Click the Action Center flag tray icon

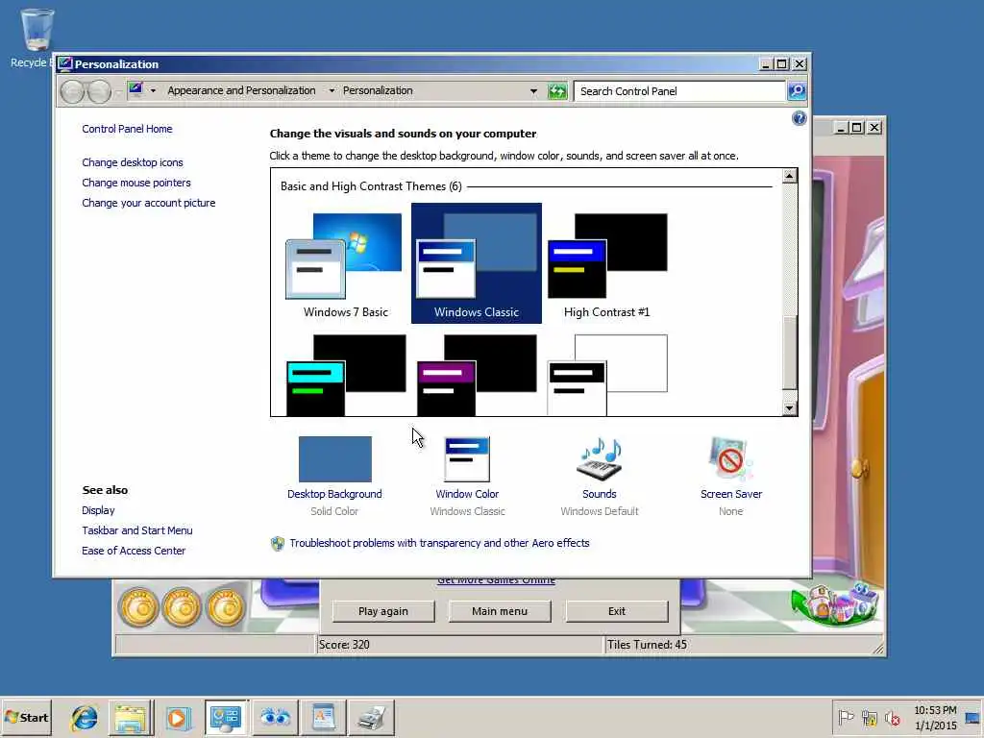click(x=846, y=717)
